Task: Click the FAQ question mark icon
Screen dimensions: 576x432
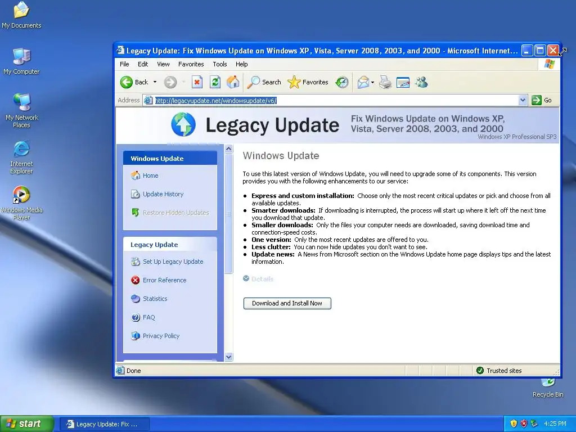Action: coord(136,317)
